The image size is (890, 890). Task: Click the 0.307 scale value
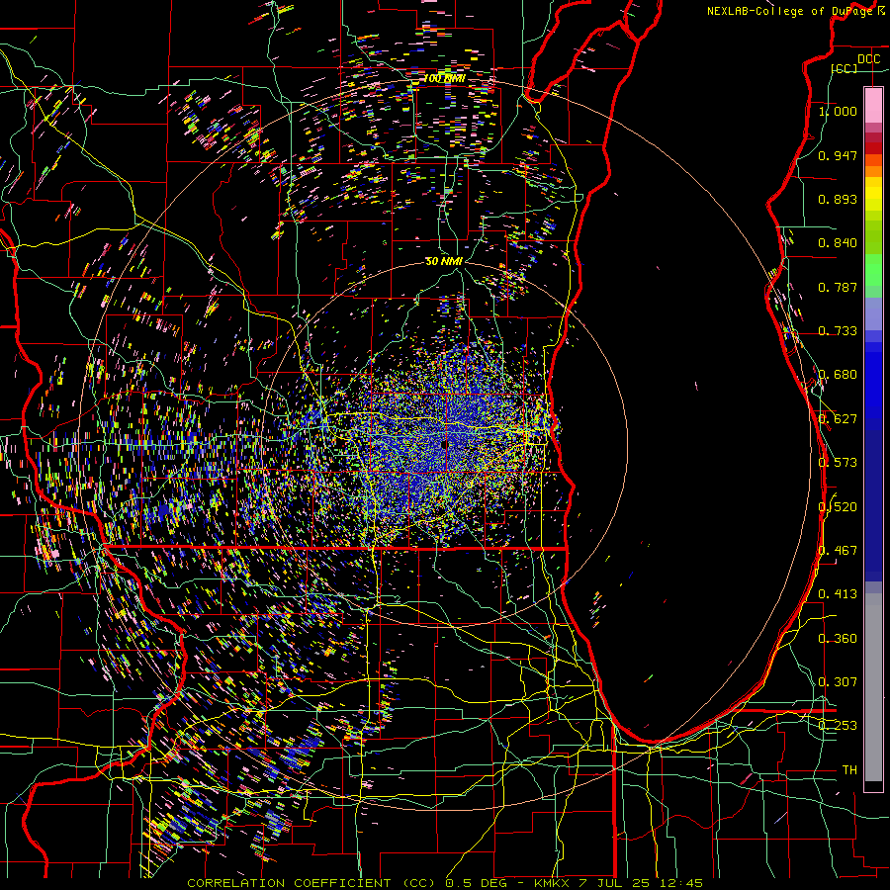click(x=838, y=682)
